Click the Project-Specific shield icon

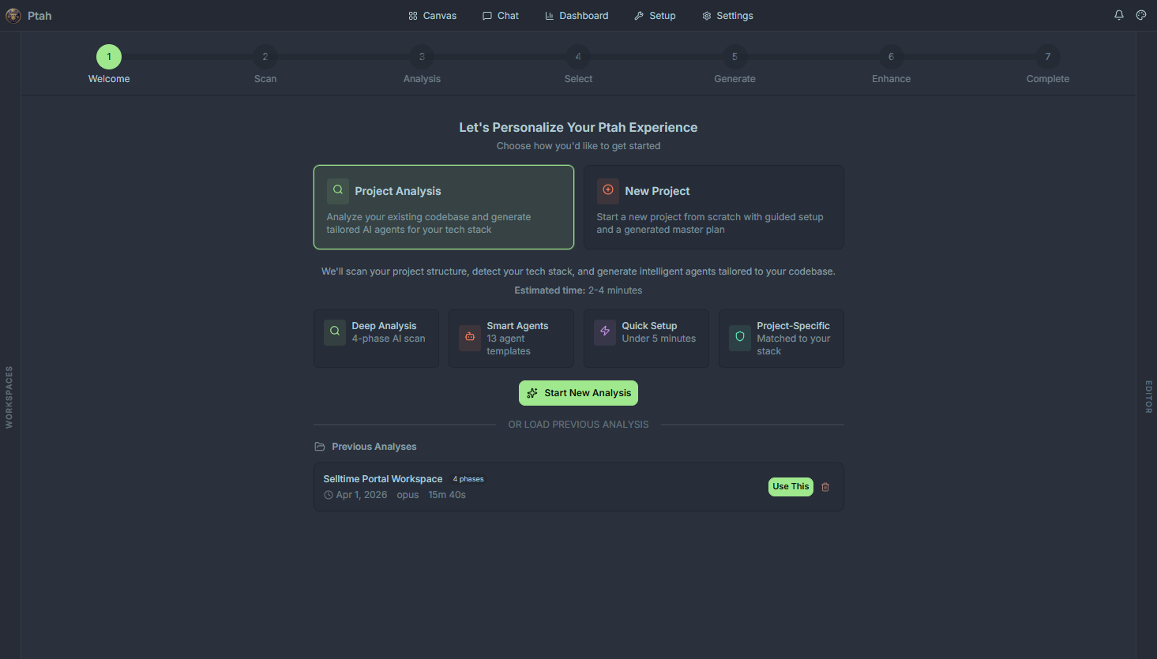click(x=738, y=338)
